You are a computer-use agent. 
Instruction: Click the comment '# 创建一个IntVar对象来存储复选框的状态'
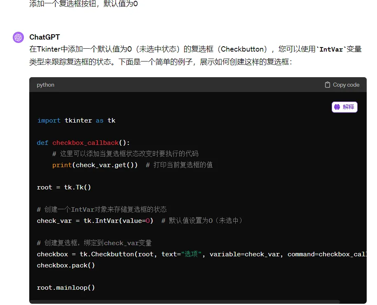click(102, 209)
